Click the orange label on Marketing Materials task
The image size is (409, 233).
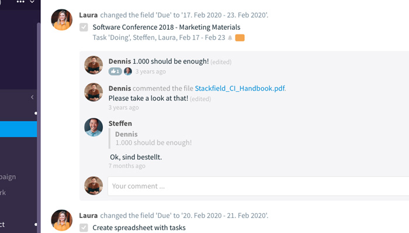point(240,38)
